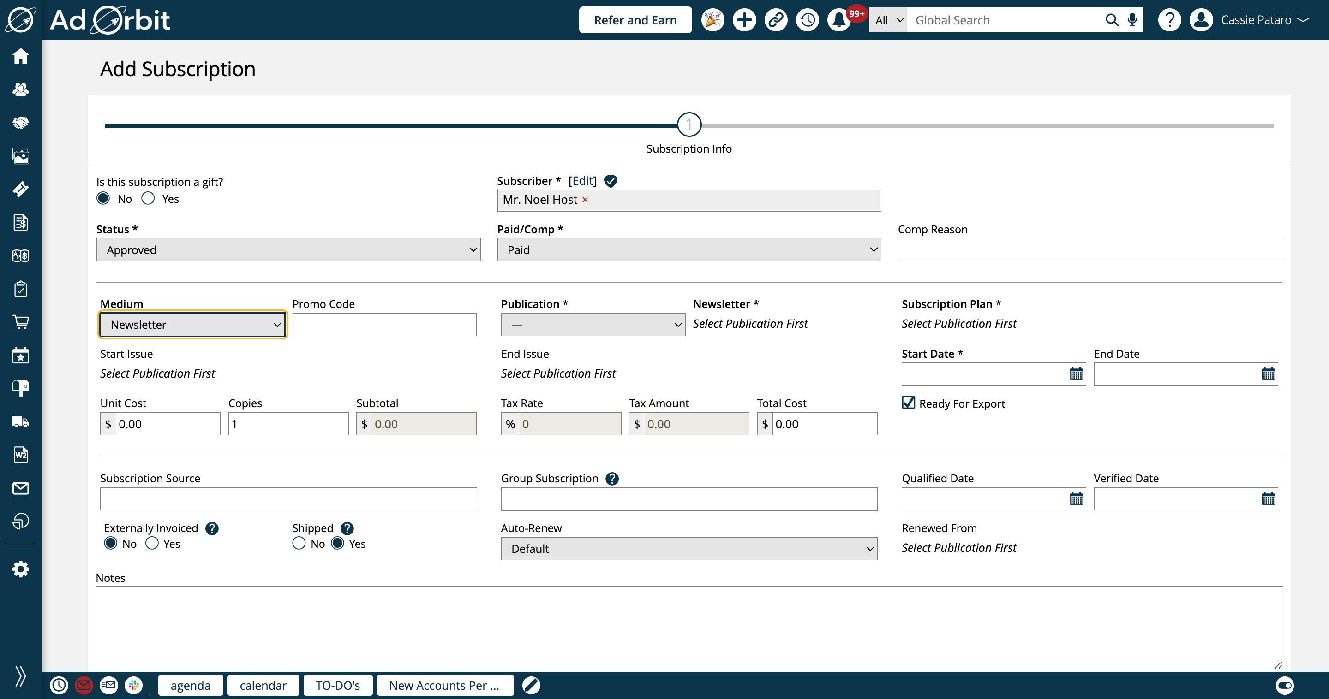
Task: Open the Status dropdown
Action: 288,249
